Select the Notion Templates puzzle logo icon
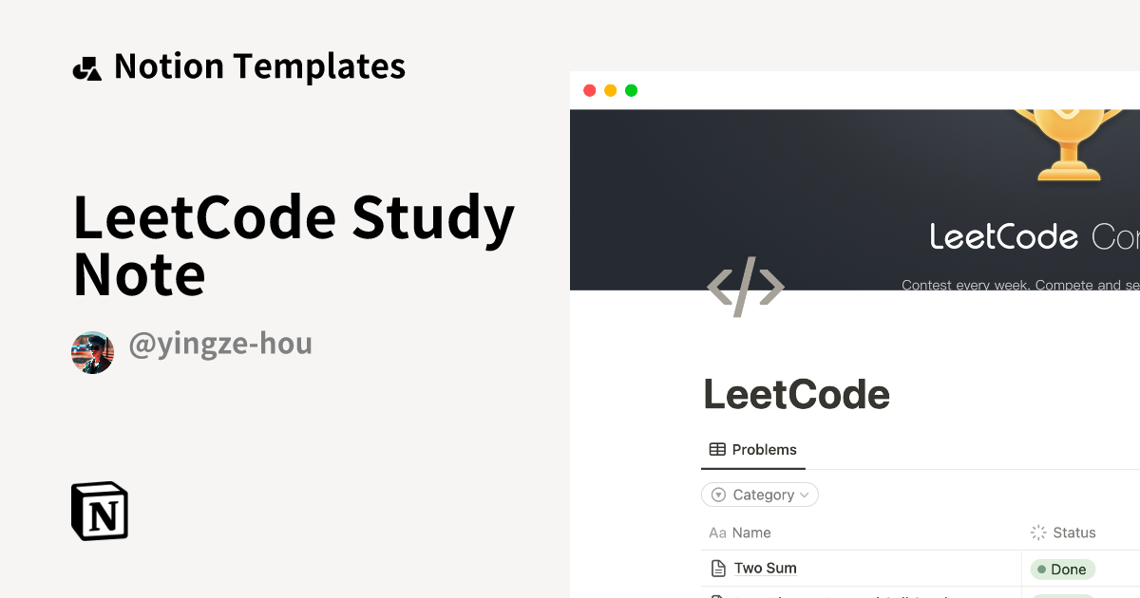 (x=86, y=65)
